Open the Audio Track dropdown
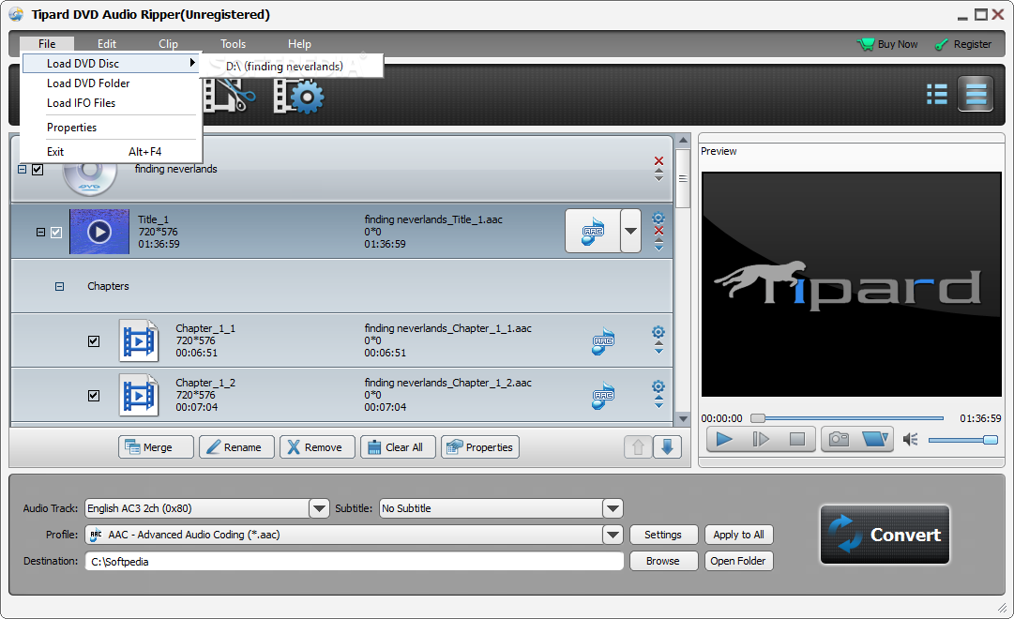The image size is (1014, 619). (319, 508)
